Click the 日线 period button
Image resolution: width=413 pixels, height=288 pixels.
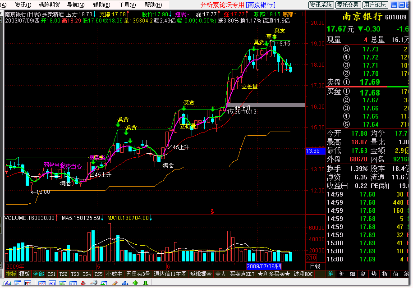315,266
